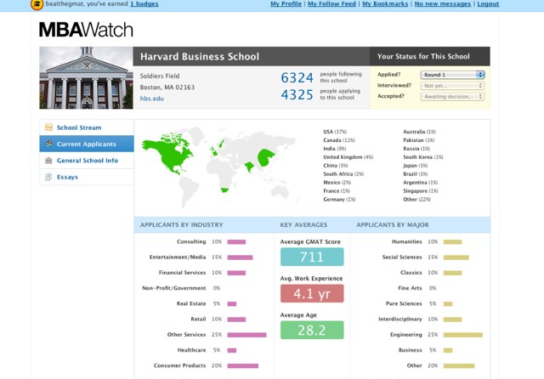Click the Consulting 10% pink bar
Screen dimensions: 544x379
coord(236,242)
